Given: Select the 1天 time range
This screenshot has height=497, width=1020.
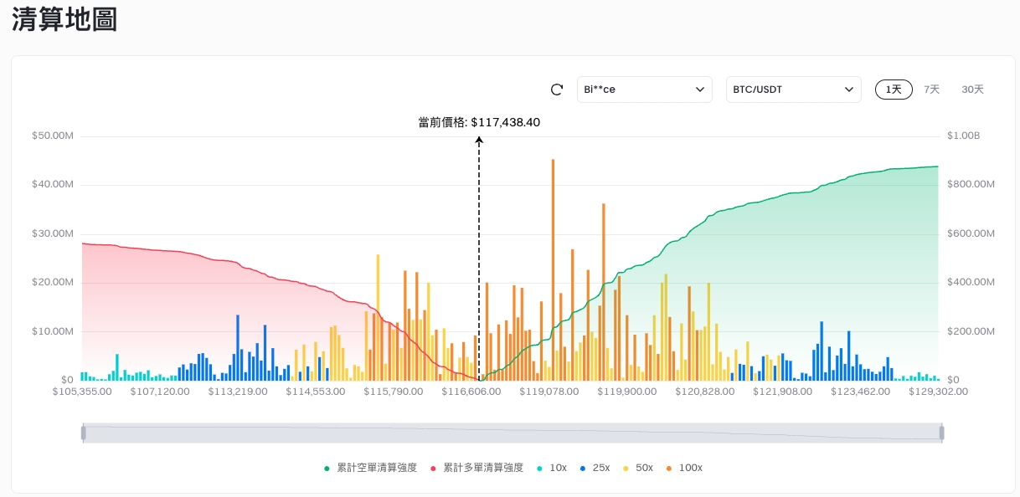Looking at the screenshot, I should point(894,90).
